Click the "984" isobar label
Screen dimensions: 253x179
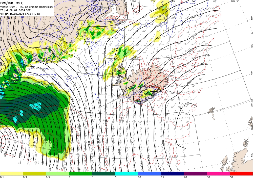coord(34,143)
